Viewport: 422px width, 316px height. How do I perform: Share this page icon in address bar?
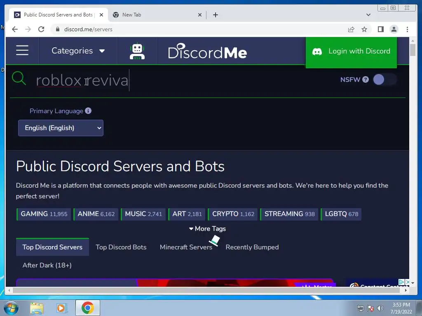click(351, 29)
